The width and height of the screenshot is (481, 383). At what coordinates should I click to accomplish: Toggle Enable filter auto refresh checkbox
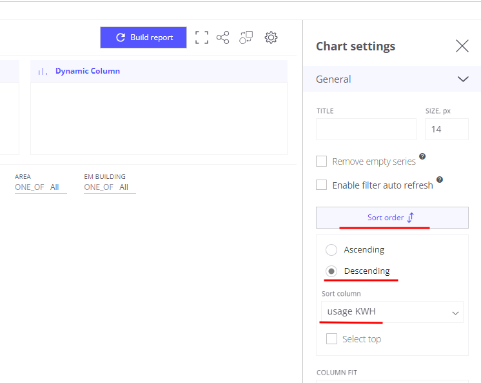[321, 185]
